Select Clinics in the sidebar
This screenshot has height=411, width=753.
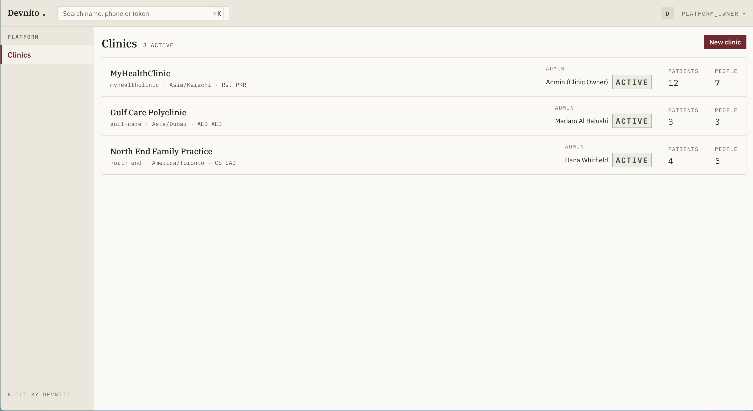(47, 55)
